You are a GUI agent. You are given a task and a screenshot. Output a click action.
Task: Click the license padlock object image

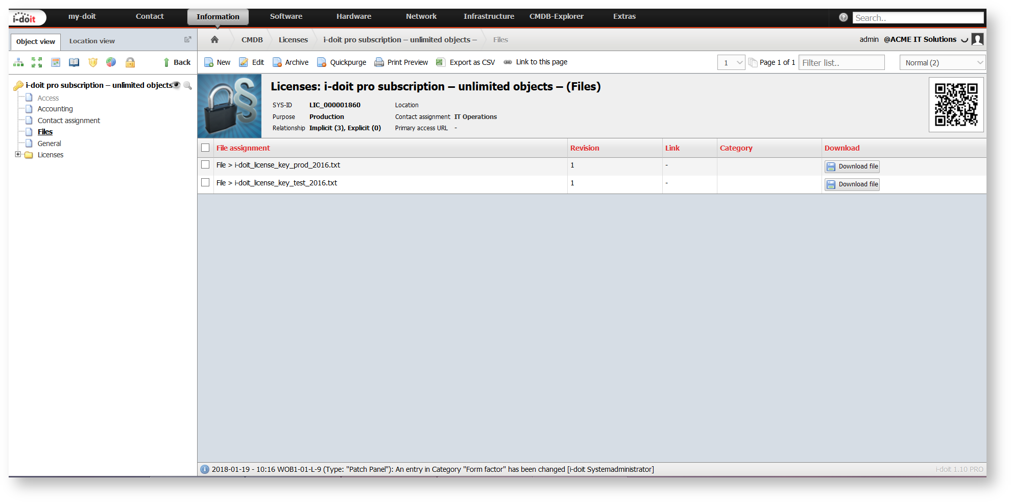[230, 106]
